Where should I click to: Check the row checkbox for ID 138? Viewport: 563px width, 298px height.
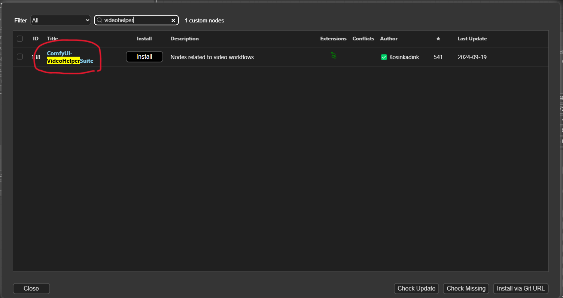point(19,57)
